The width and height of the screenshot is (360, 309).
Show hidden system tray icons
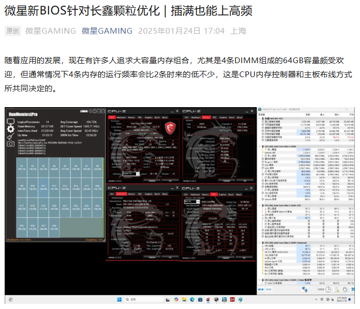point(316,300)
